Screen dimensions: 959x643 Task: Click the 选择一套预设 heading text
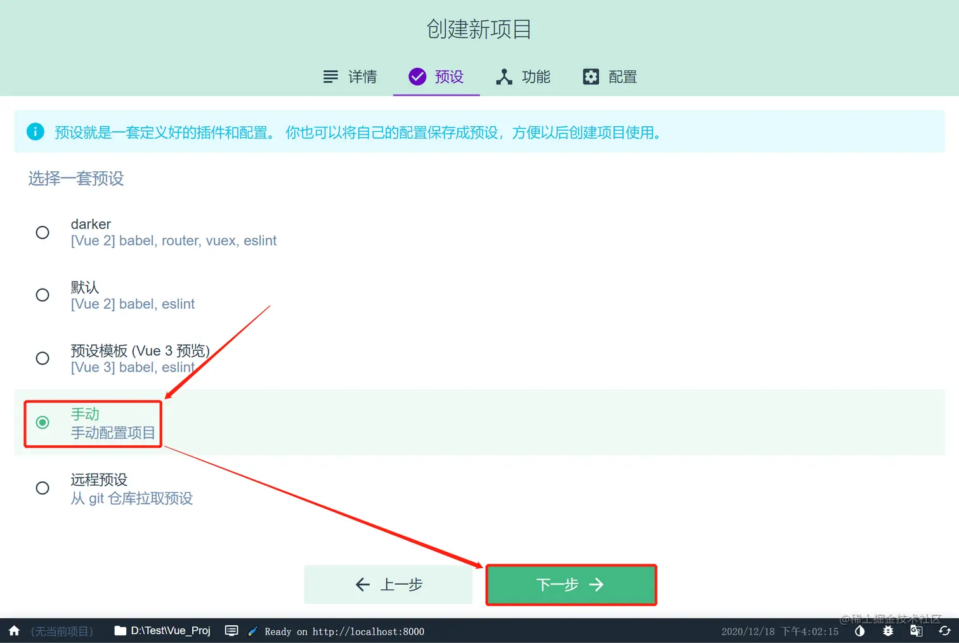tap(76, 179)
